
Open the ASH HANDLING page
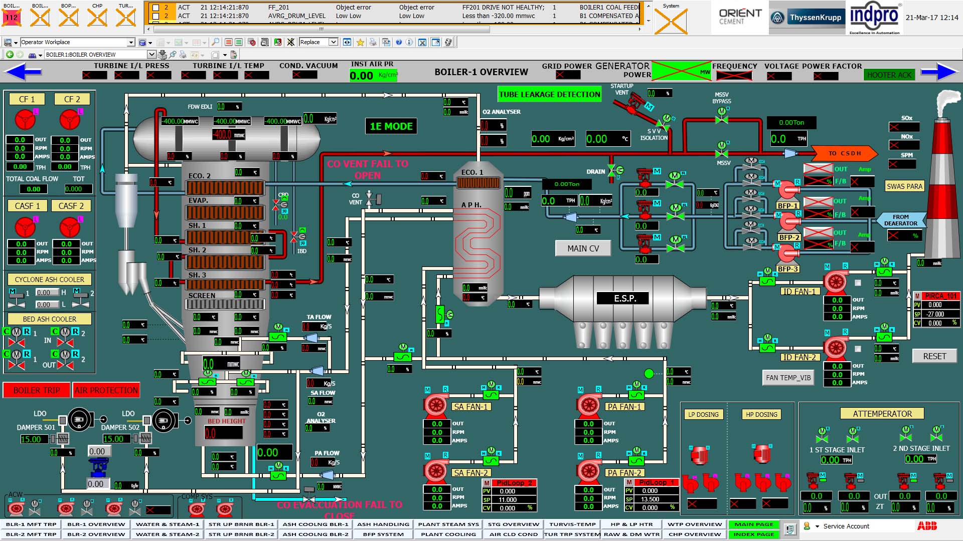tap(383, 524)
